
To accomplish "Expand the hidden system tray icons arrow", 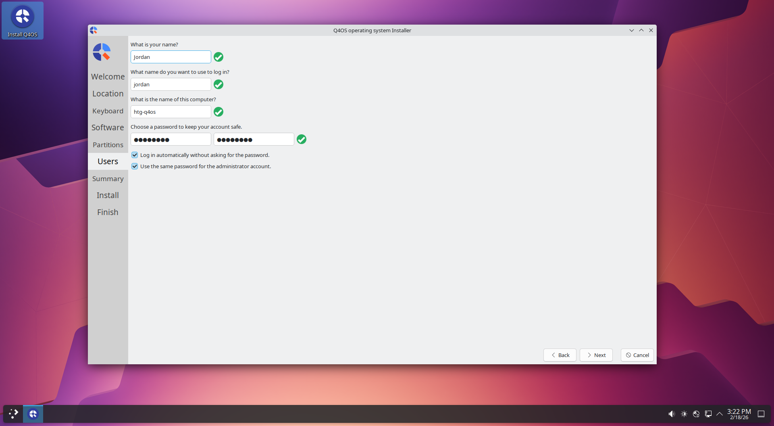I will [720, 414].
